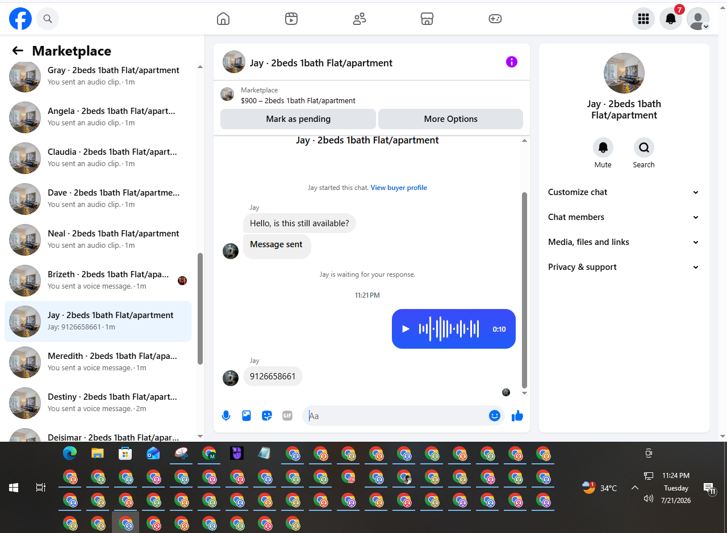The height and width of the screenshot is (533, 727).
Task: Click the back arrow beside Marketplace
Action: [18, 50]
